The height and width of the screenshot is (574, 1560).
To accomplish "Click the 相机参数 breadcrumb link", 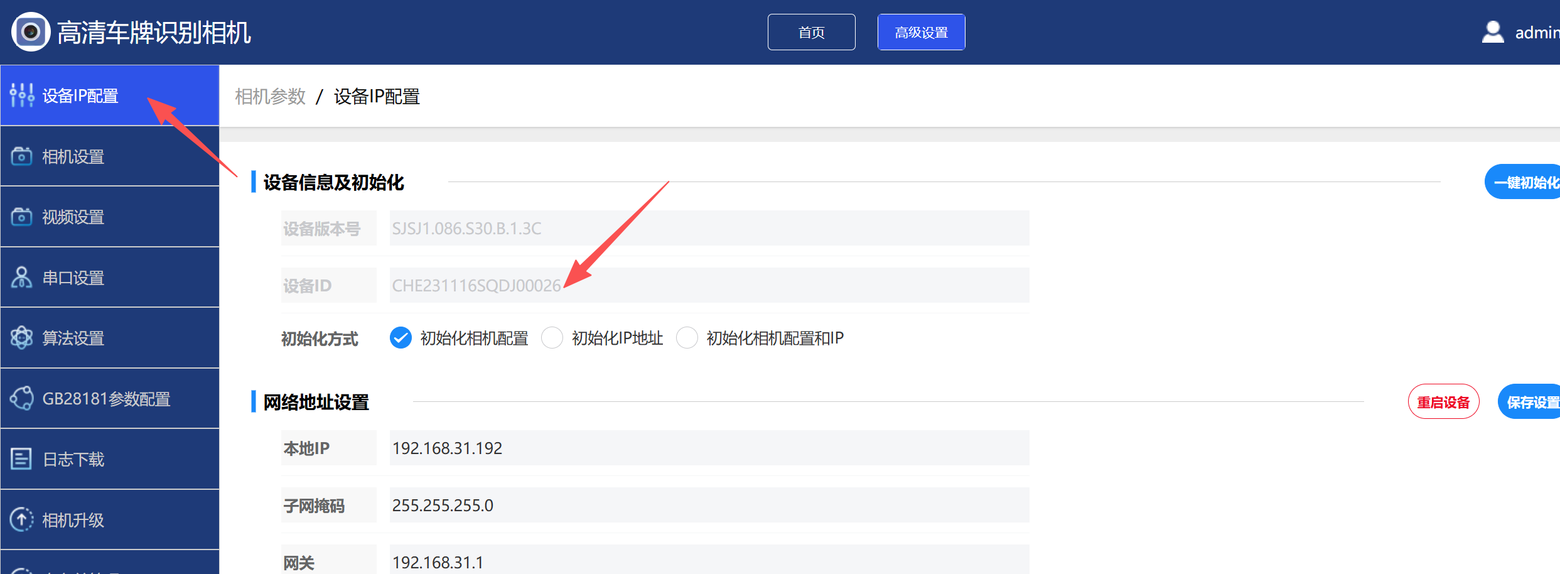I will 270,96.
